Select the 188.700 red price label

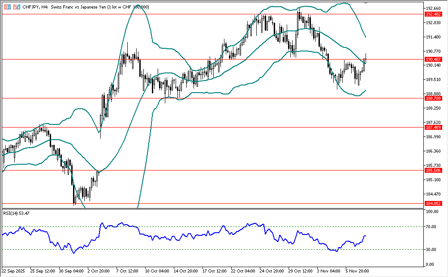(x=432, y=98)
